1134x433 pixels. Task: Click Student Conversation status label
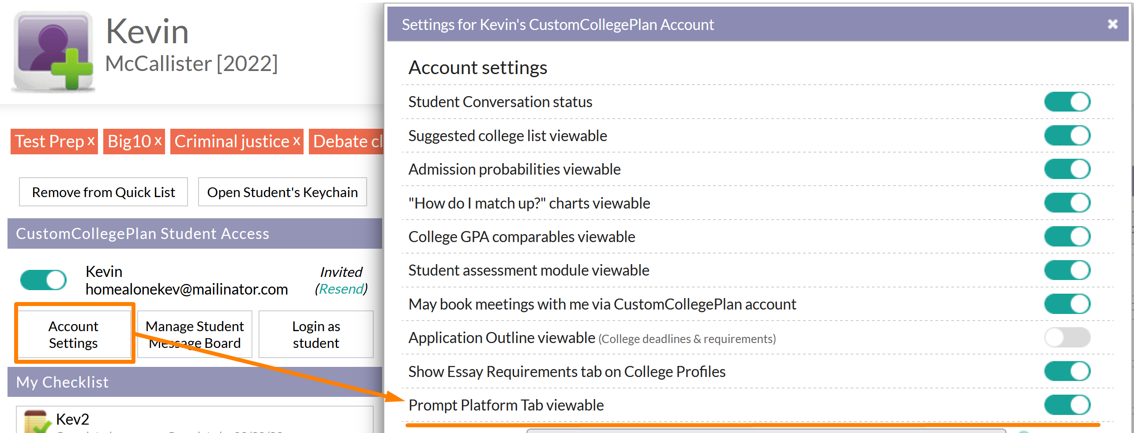[500, 102]
